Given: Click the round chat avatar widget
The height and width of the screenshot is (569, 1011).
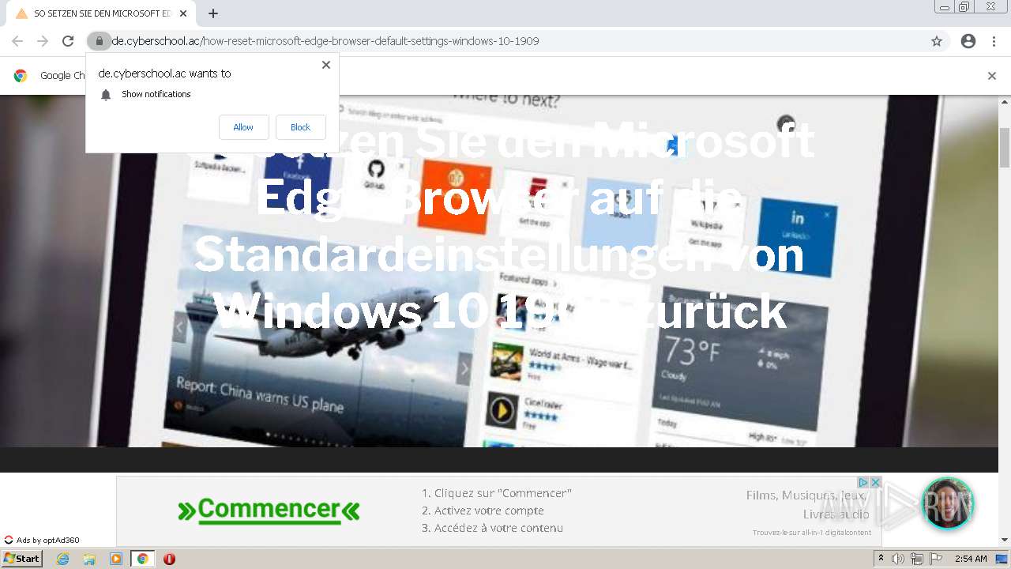Looking at the screenshot, I should (x=948, y=503).
